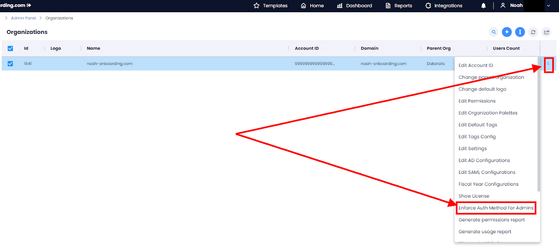Click the logout icon beside site name
The image size is (559, 251).
click(29, 5)
